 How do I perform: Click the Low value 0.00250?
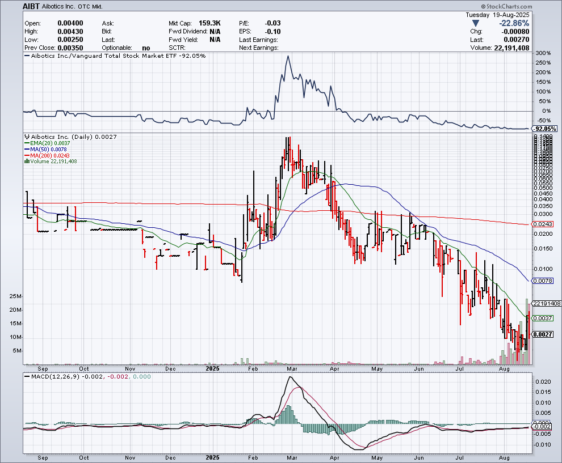coord(70,40)
